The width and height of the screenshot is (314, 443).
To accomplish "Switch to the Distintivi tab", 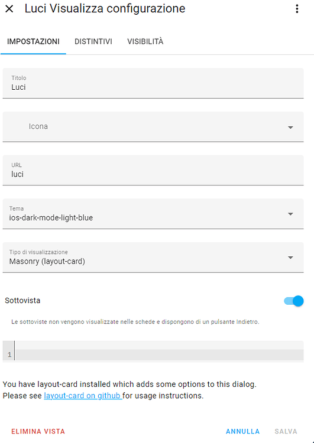I will (93, 41).
